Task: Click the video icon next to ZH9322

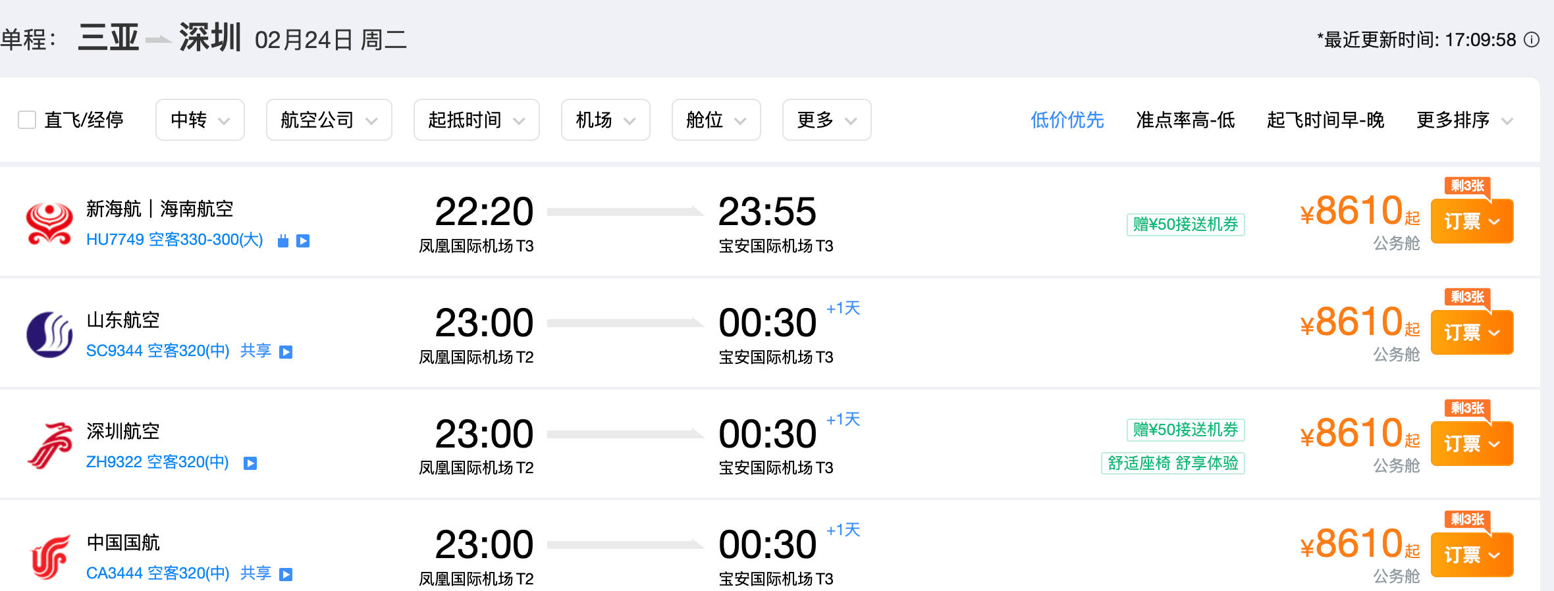Action: pos(250,463)
